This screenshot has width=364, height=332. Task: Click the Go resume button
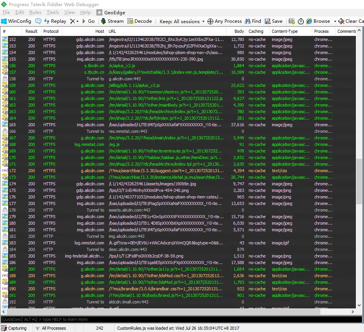click(x=88, y=21)
